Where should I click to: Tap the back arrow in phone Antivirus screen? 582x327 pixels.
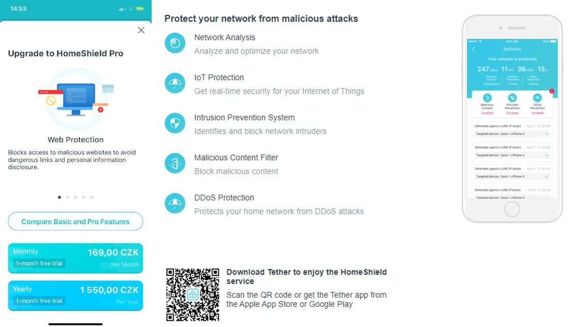(x=473, y=49)
